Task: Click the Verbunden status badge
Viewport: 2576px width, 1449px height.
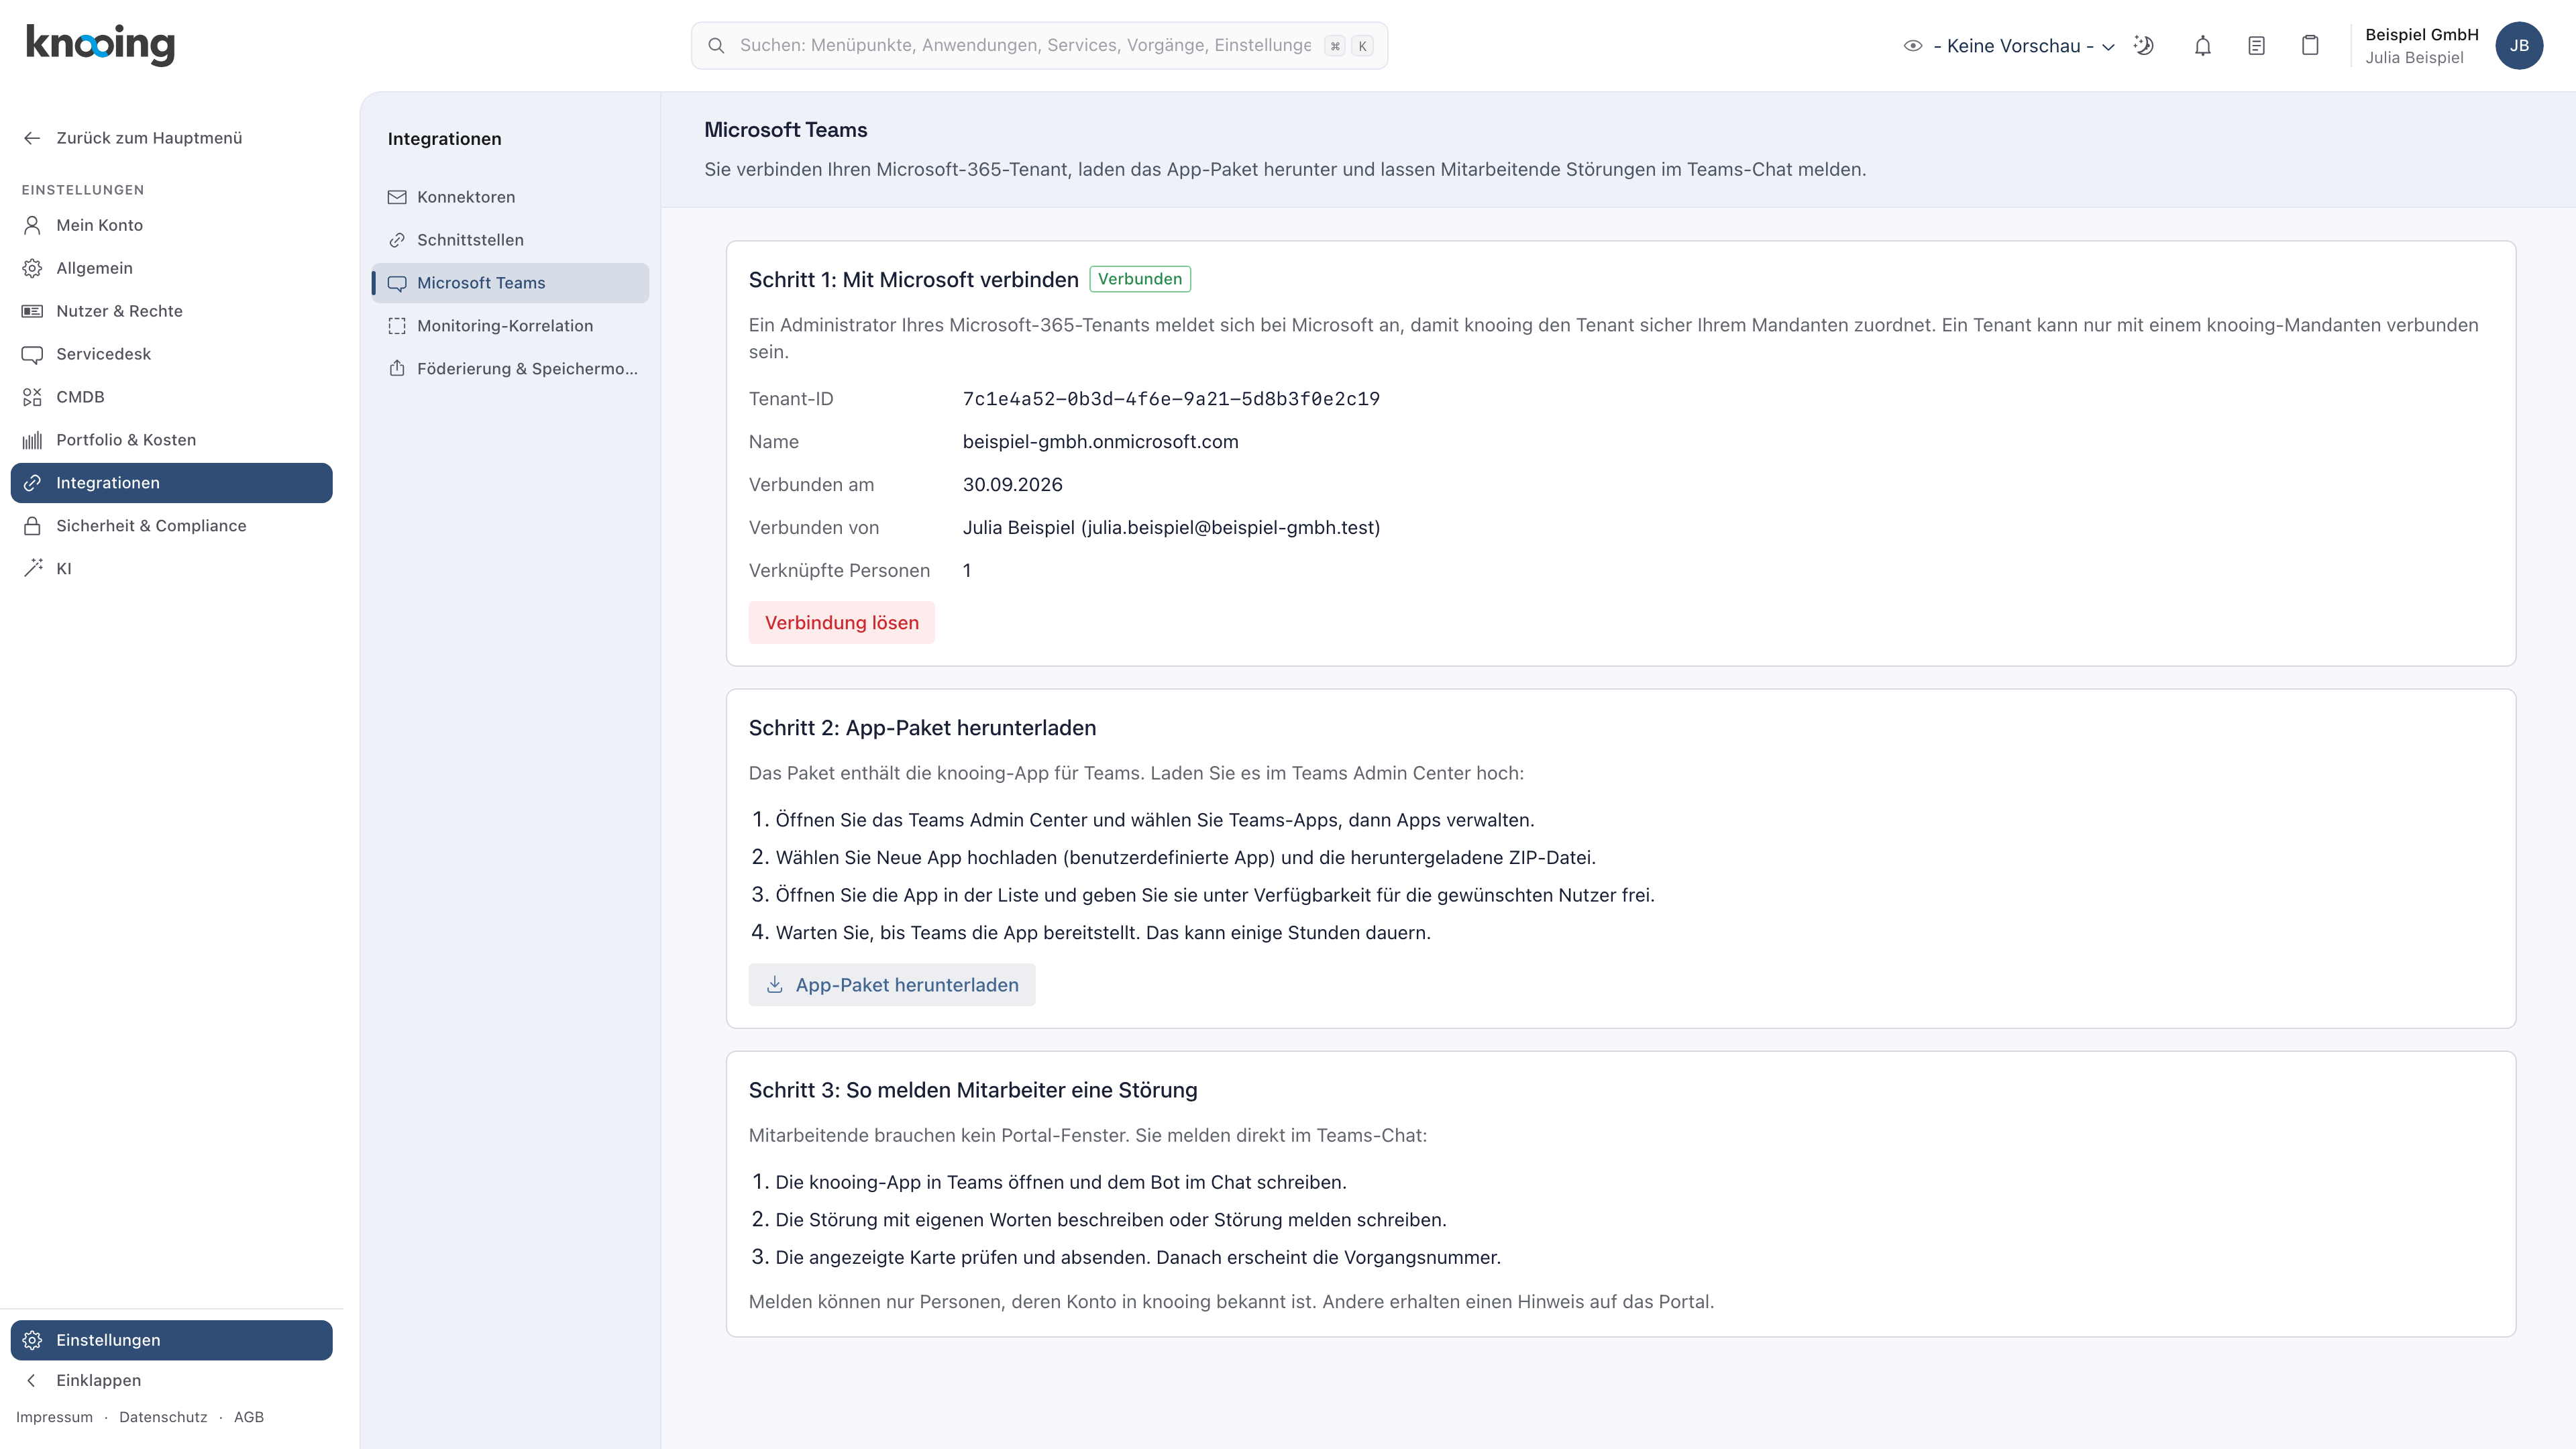Action: click(x=1140, y=279)
